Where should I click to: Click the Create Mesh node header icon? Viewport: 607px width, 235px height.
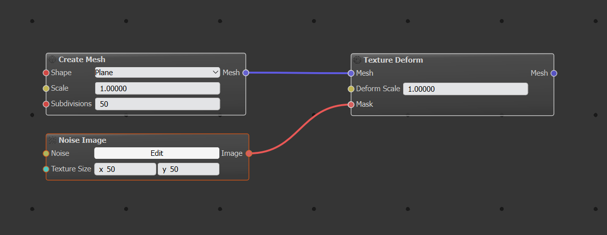click(53, 60)
